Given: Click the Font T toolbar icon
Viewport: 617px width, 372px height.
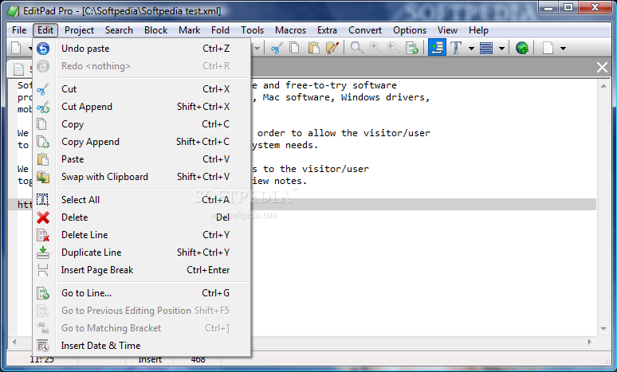Looking at the screenshot, I should point(456,48).
